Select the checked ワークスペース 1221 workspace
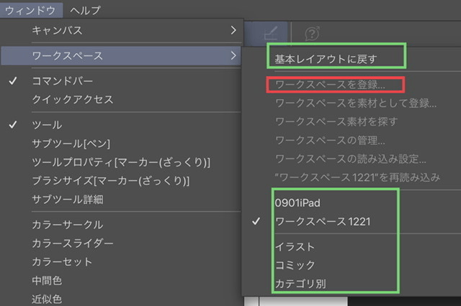This screenshot has height=306, width=461. point(323,221)
